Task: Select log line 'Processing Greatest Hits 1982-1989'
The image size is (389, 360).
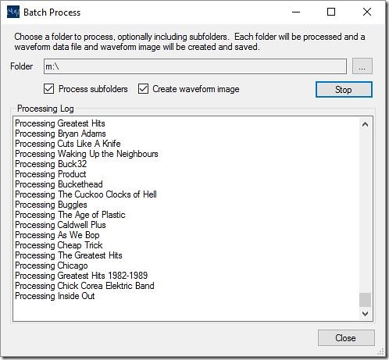Action: click(81, 276)
